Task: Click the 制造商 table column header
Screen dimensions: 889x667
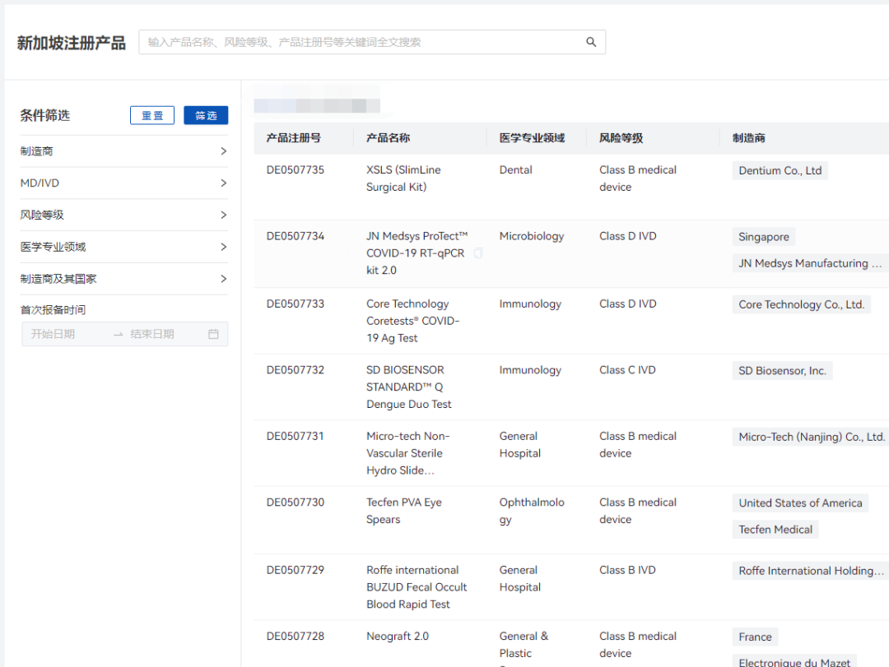Action: (749, 137)
